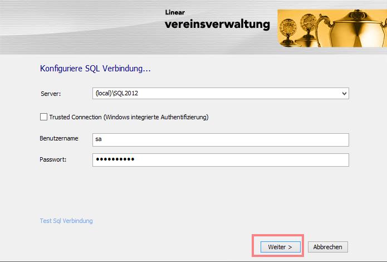Click into the Benutzername input field
Screen dimensions: 387x262
click(221, 140)
